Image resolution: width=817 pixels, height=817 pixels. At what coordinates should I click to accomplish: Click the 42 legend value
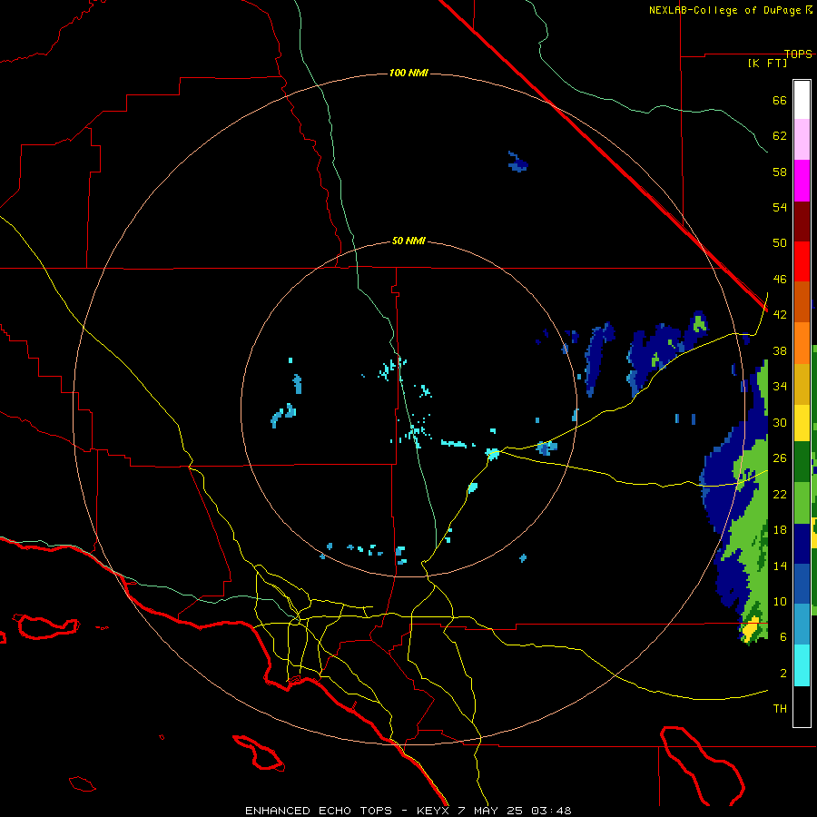pos(780,315)
